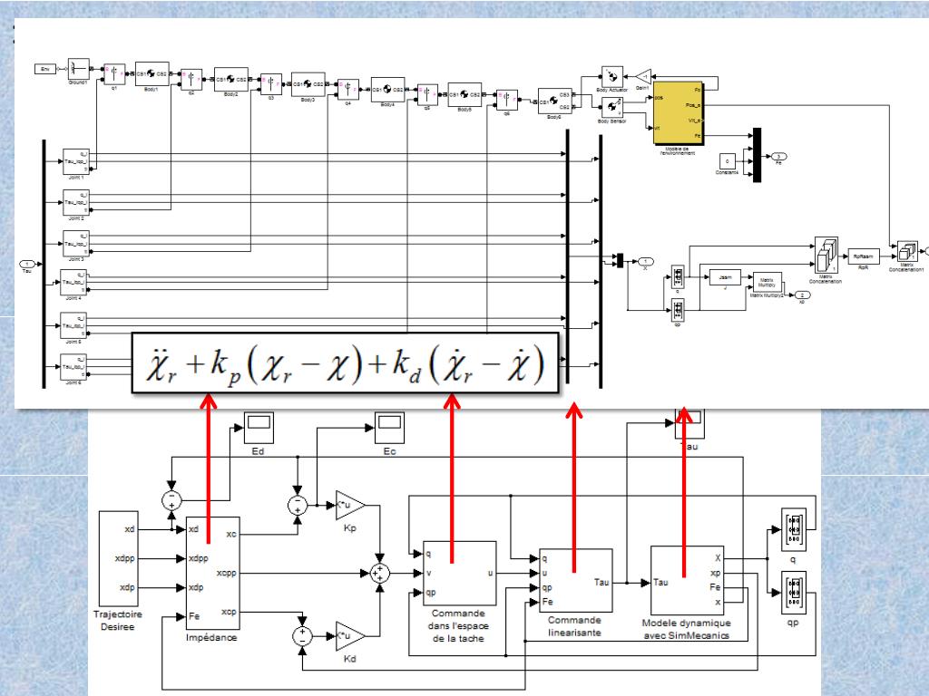Viewport: 929px width, 696px height.
Task: Open the Joint 6 subsystem
Action: click(x=73, y=367)
